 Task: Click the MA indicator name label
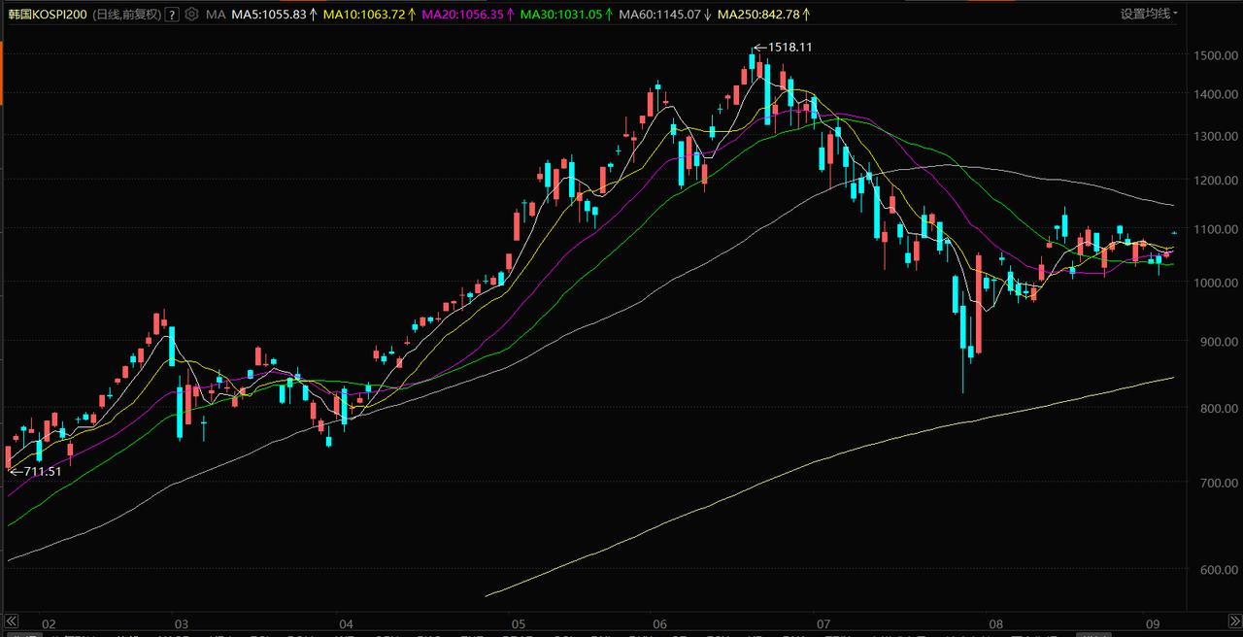click(216, 15)
